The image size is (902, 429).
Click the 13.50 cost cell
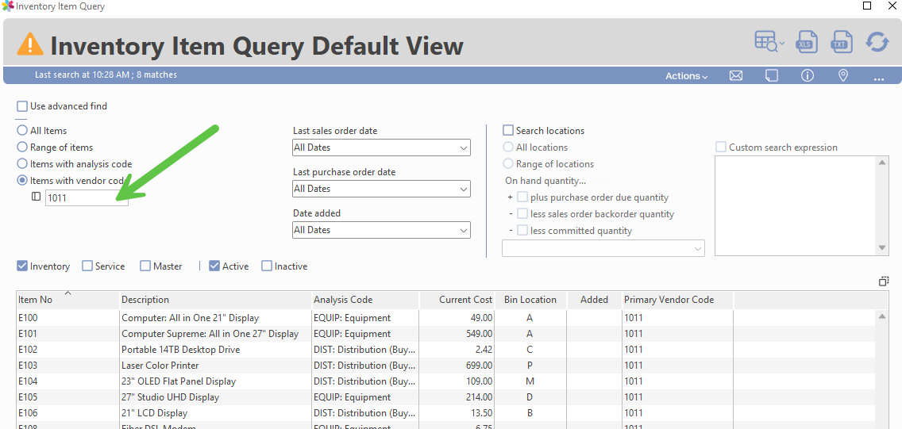pyautogui.click(x=457, y=413)
